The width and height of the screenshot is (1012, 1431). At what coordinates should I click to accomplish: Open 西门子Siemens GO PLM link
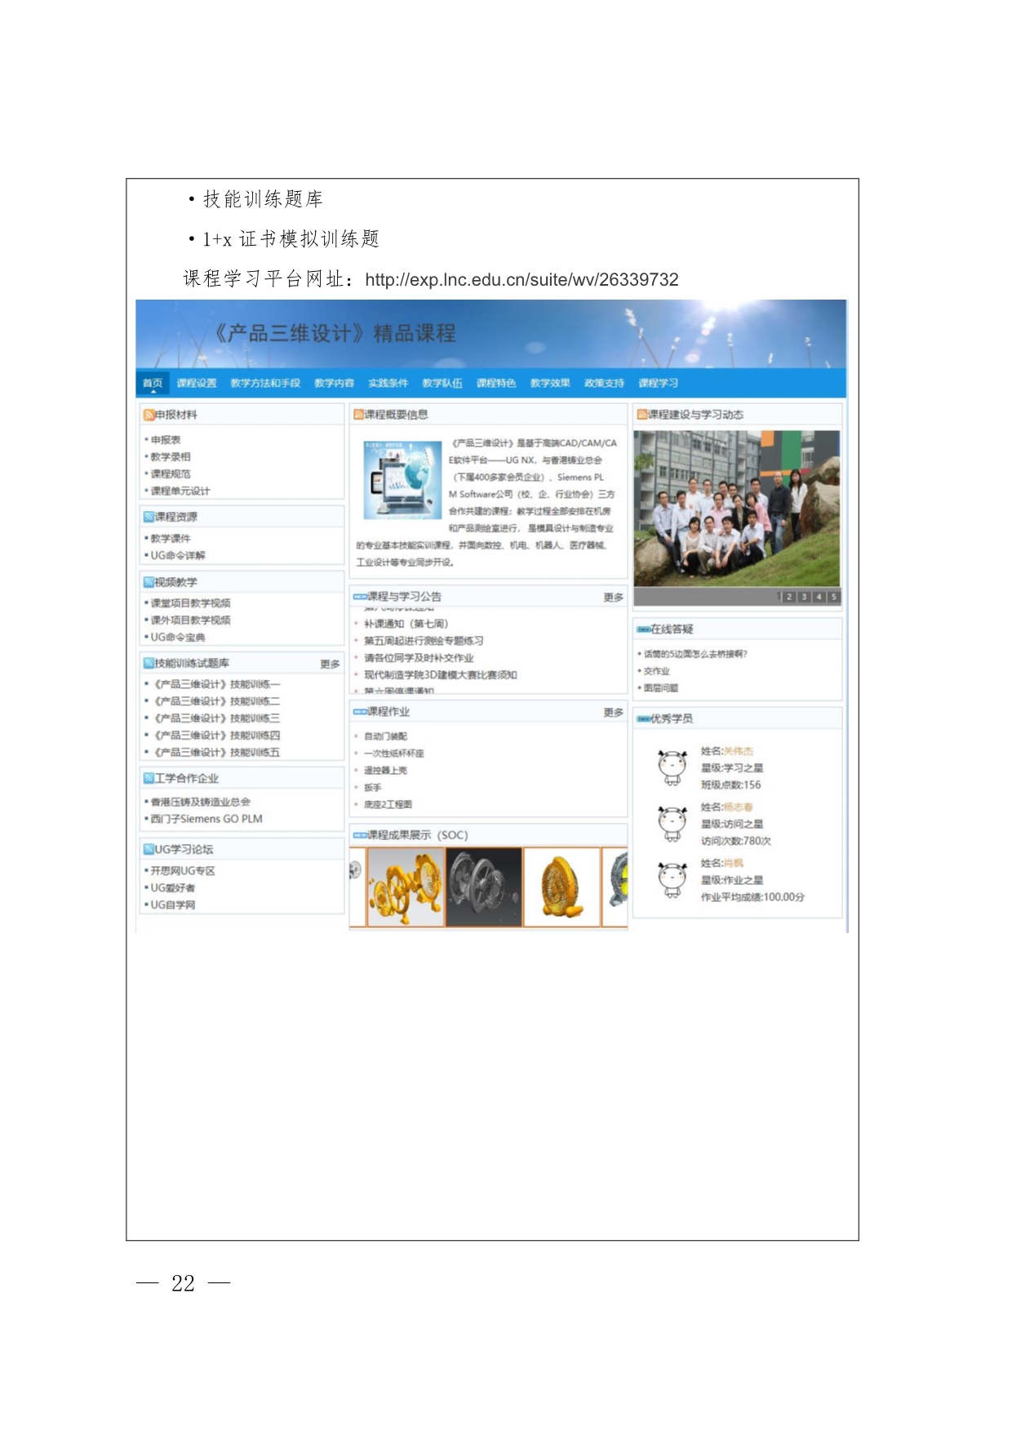click(x=206, y=819)
